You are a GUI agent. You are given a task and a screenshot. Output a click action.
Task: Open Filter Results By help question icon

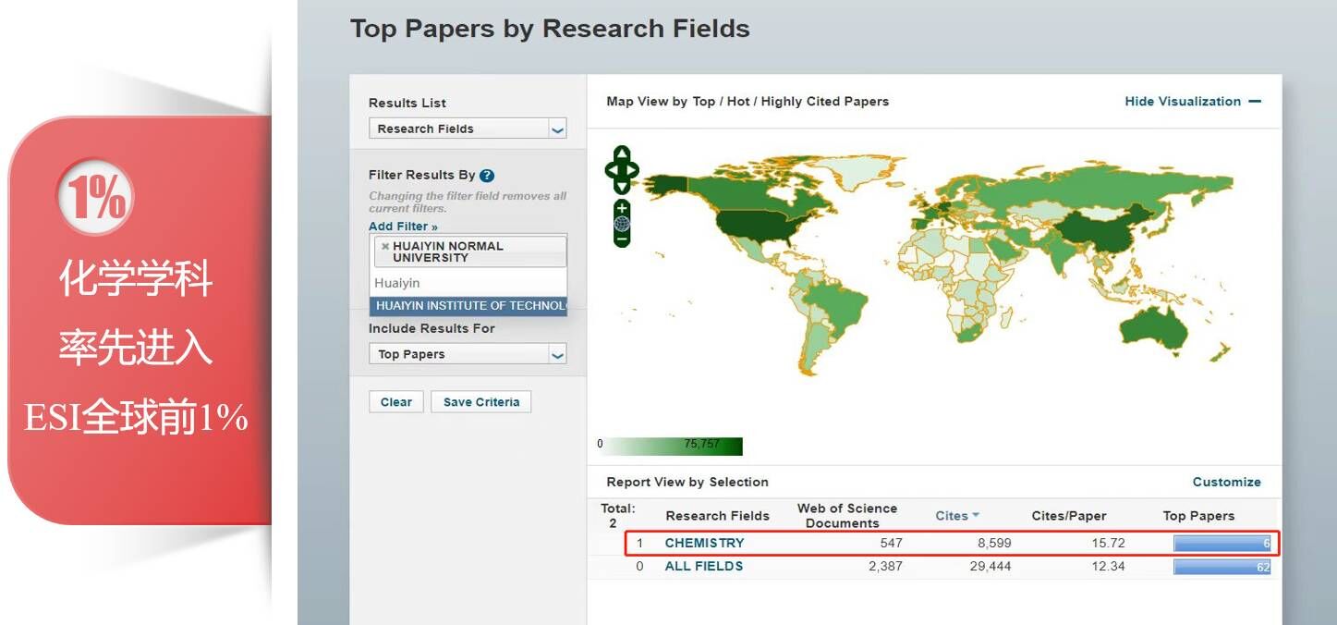pos(487,176)
